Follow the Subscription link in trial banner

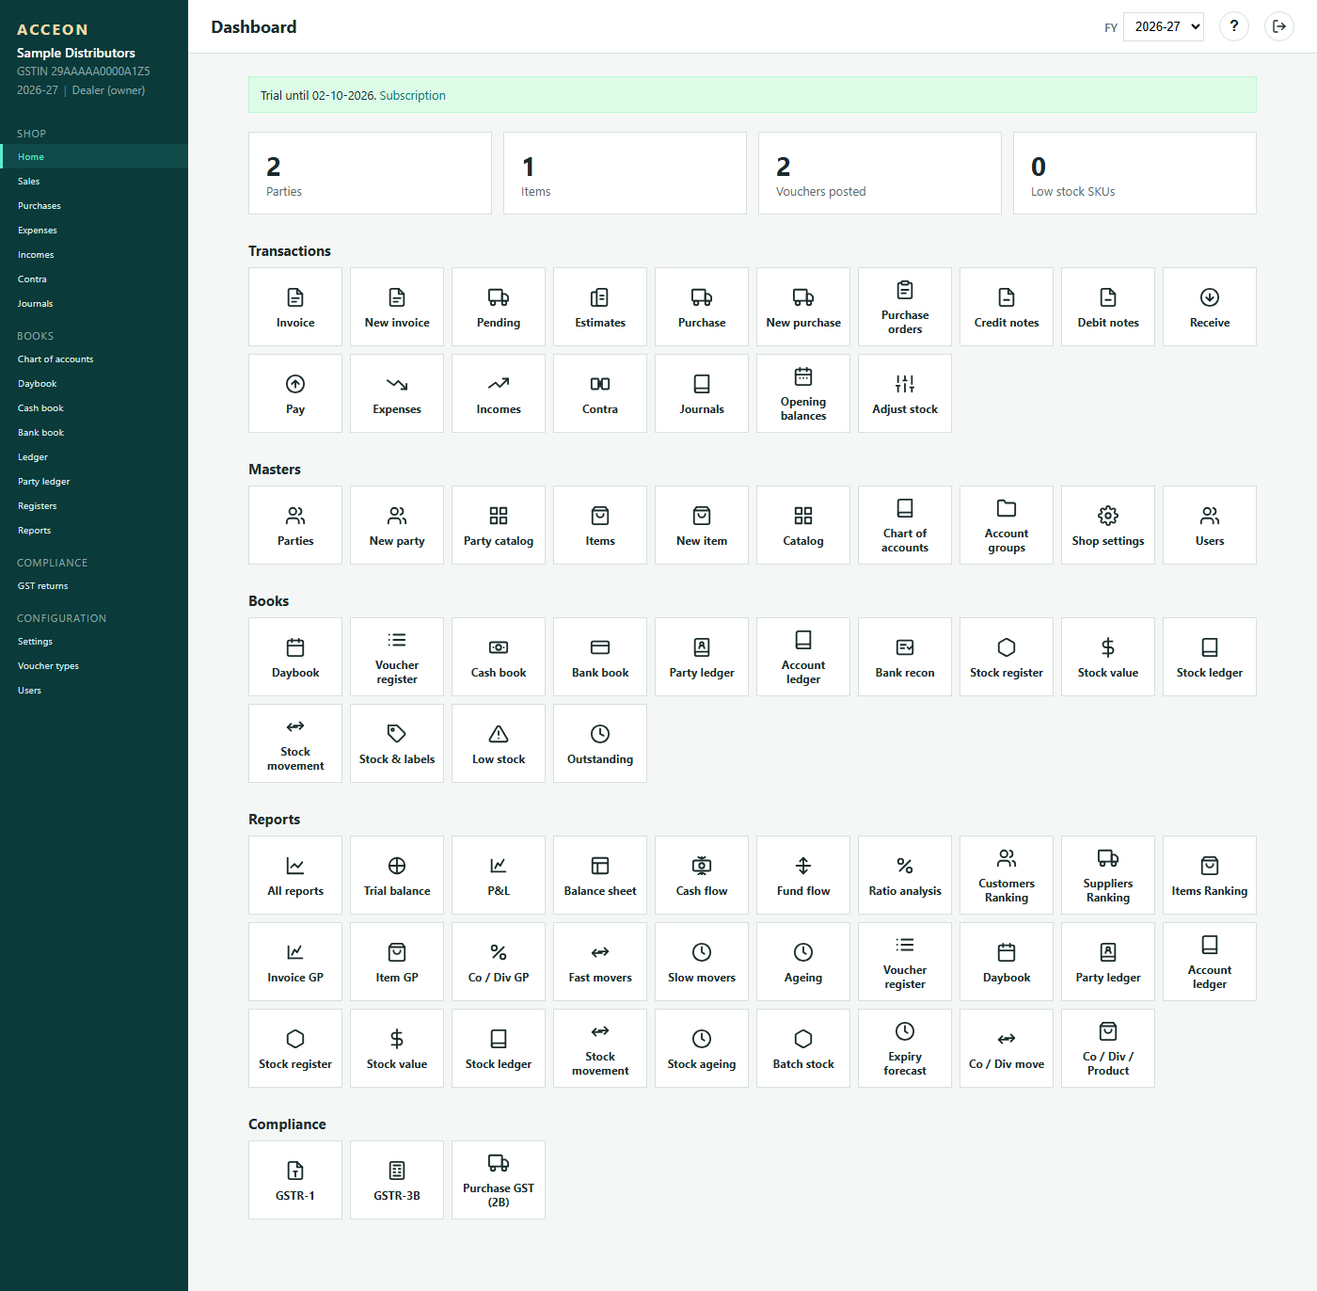click(x=412, y=95)
